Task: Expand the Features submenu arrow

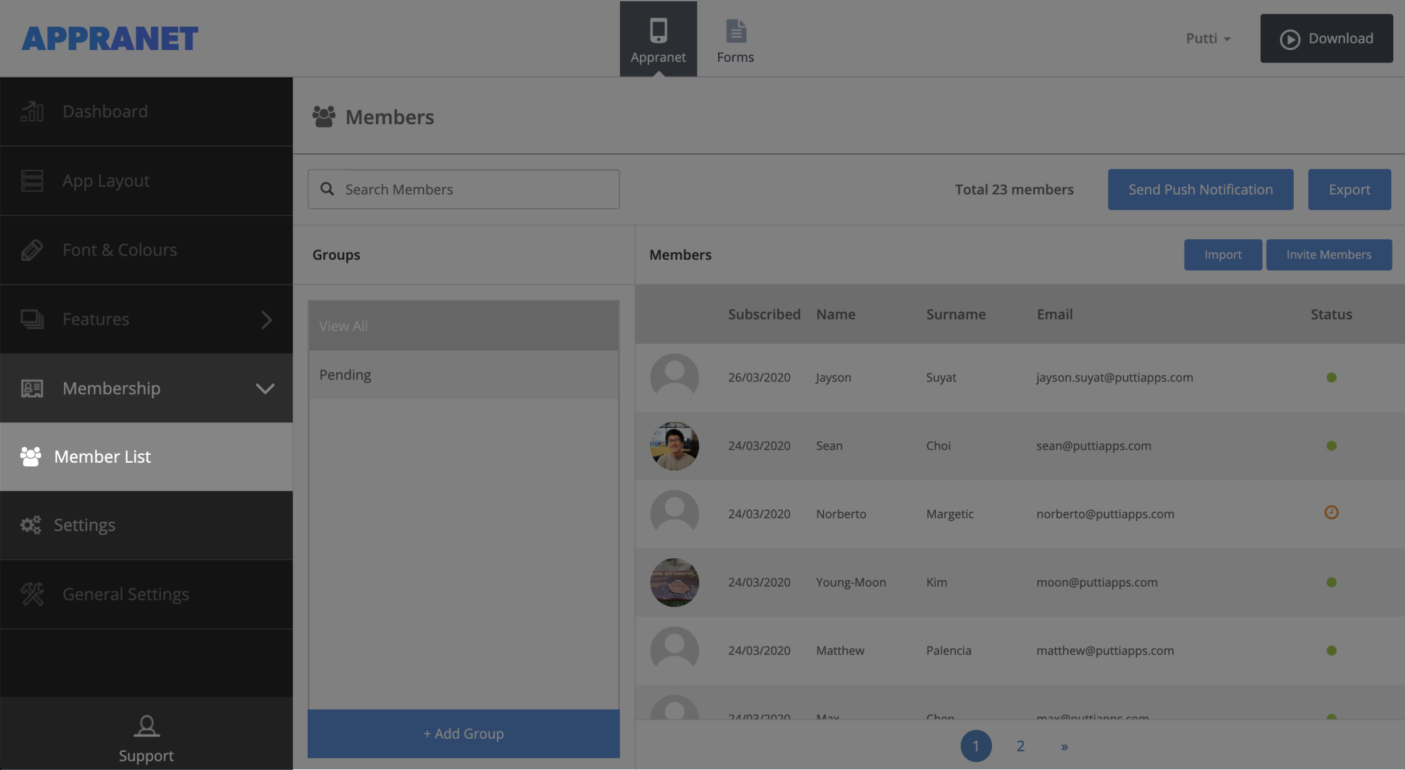Action: 267,319
